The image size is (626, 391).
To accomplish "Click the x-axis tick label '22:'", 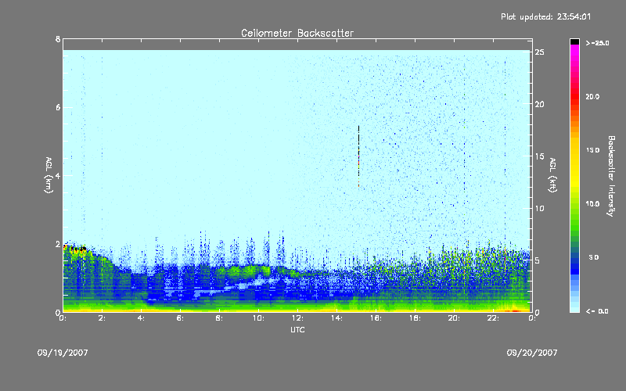I will click(493, 318).
